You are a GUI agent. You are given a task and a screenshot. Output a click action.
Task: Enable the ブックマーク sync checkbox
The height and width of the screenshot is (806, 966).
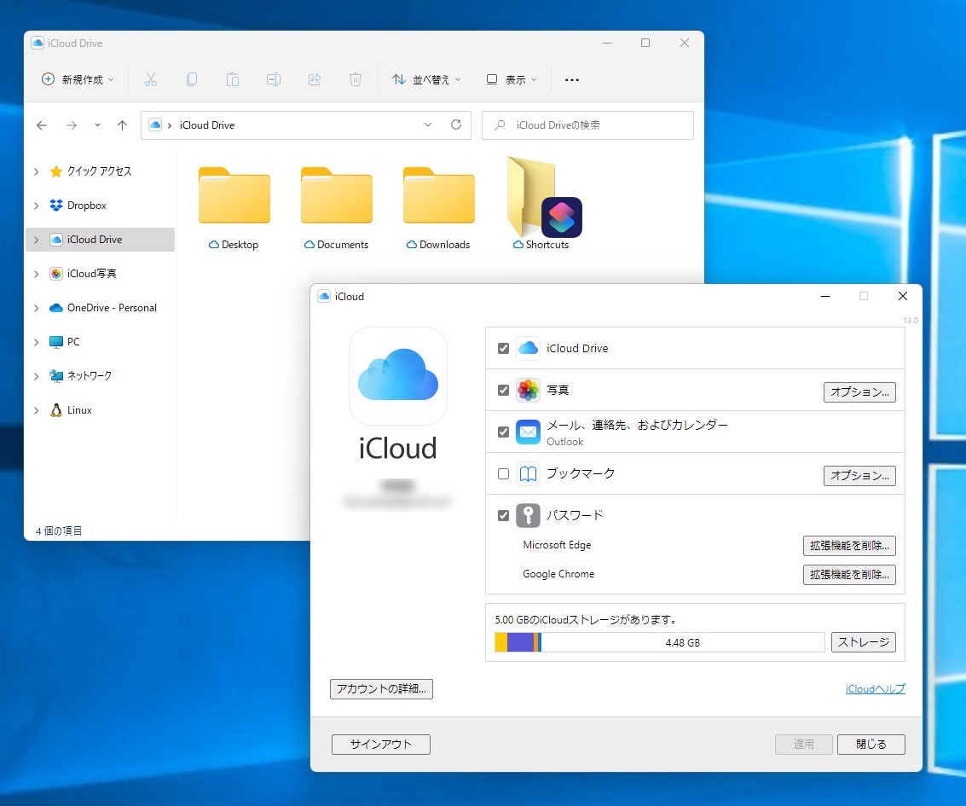[503, 473]
